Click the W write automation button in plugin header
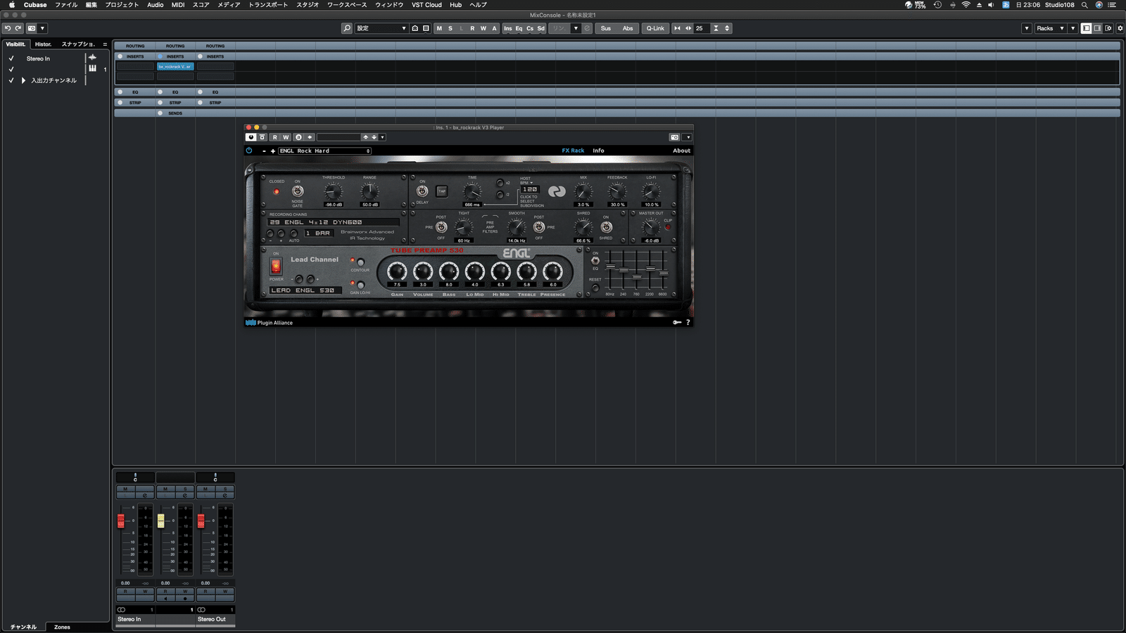 [x=286, y=137]
